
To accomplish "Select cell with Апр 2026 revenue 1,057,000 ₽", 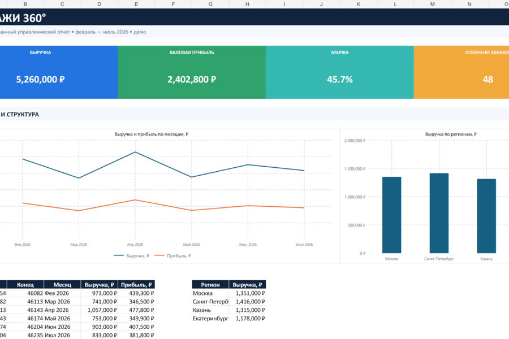I will click(x=100, y=310).
